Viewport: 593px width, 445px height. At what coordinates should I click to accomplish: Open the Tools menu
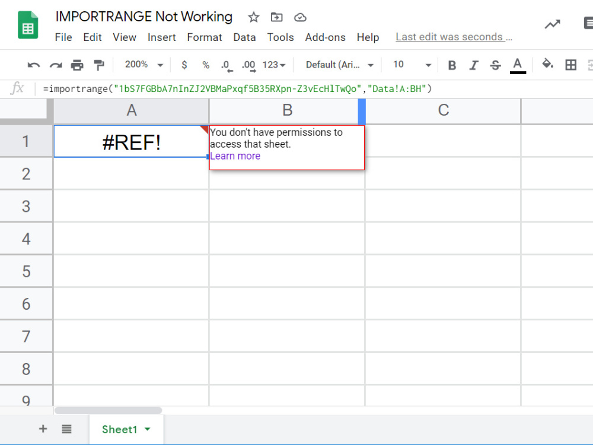click(x=280, y=37)
